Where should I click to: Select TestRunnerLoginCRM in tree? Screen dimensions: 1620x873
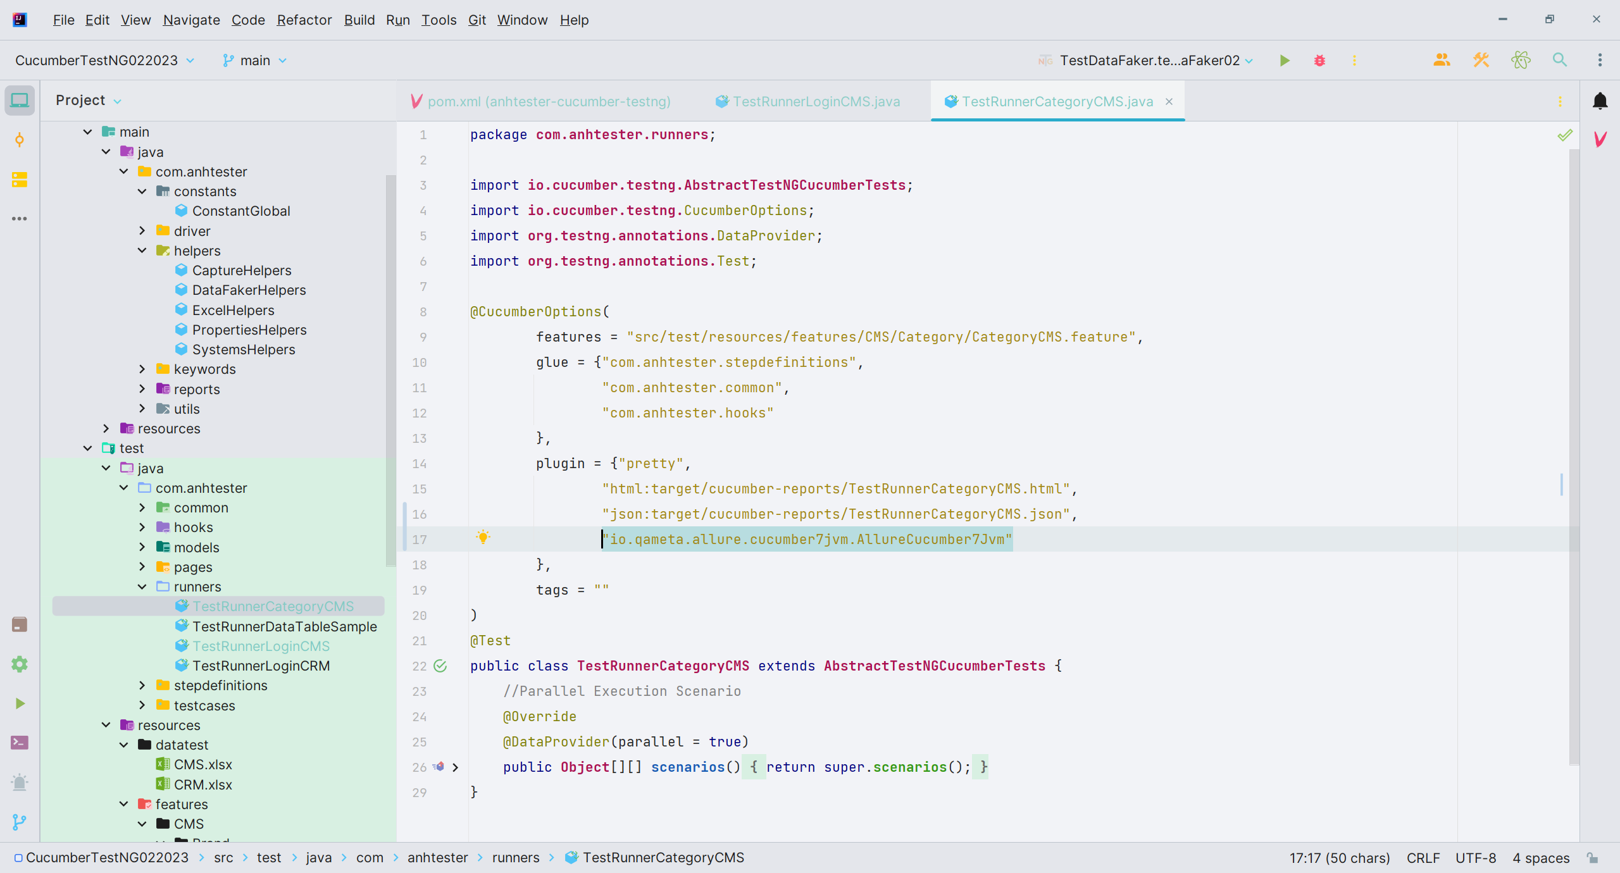click(261, 666)
